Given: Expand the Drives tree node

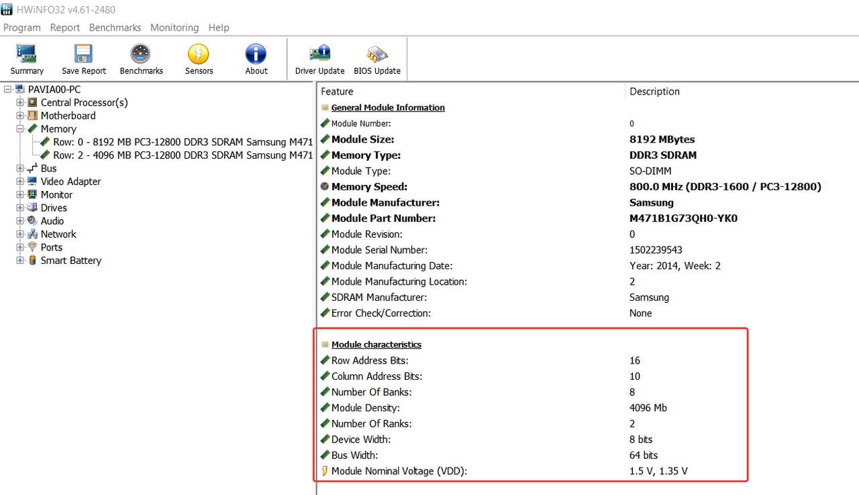Looking at the screenshot, I should coord(20,208).
